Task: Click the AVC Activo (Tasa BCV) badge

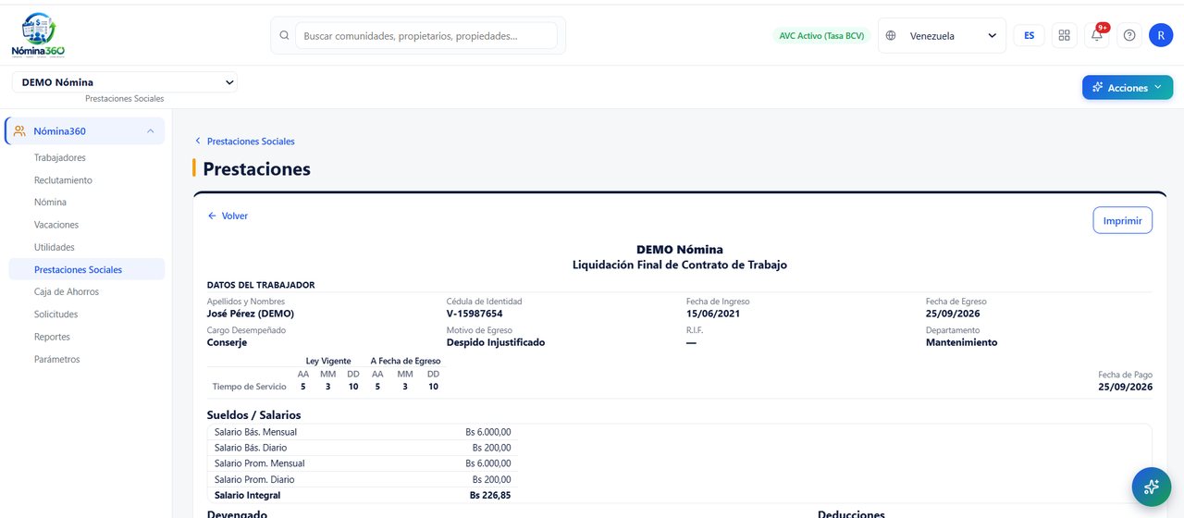Action: coord(821,36)
